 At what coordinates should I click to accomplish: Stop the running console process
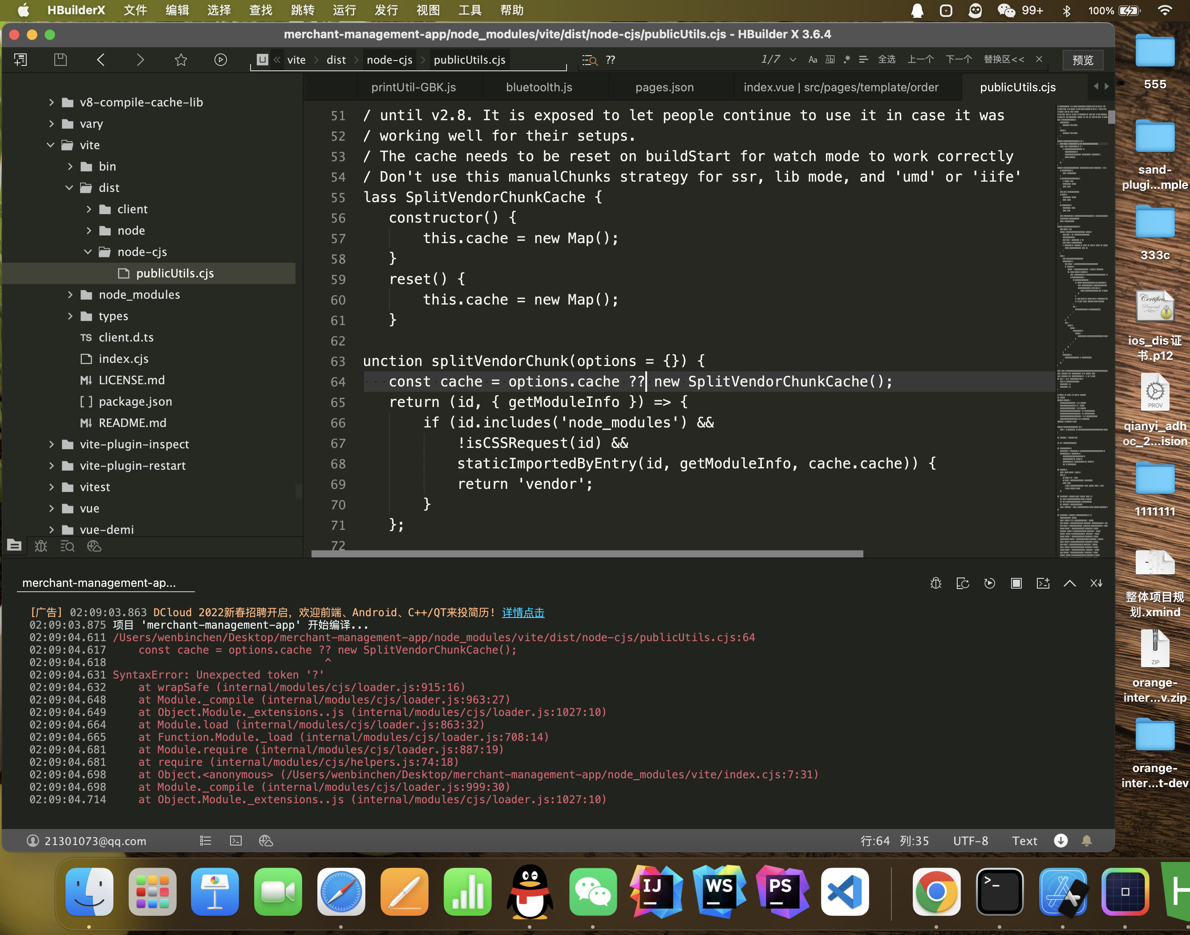click(x=1016, y=583)
